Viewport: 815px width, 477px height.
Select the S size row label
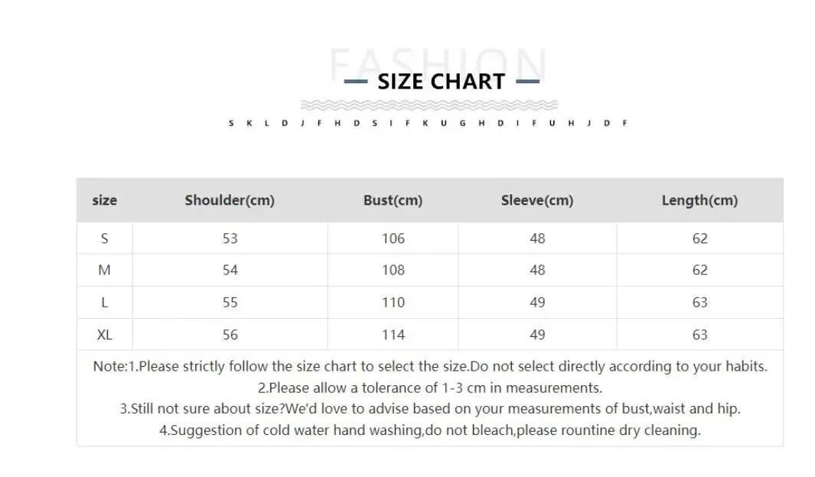[x=105, y=238]
